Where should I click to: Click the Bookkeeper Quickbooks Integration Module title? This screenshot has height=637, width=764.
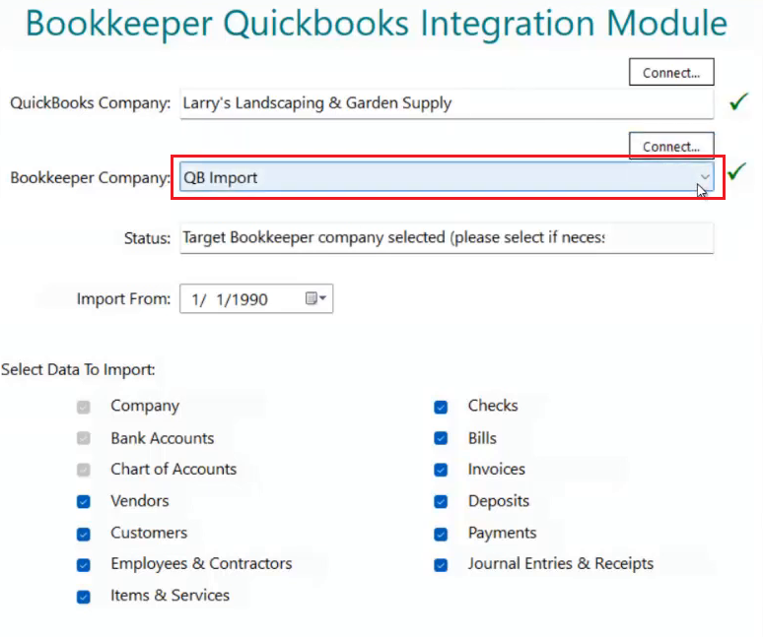(377, 24)
